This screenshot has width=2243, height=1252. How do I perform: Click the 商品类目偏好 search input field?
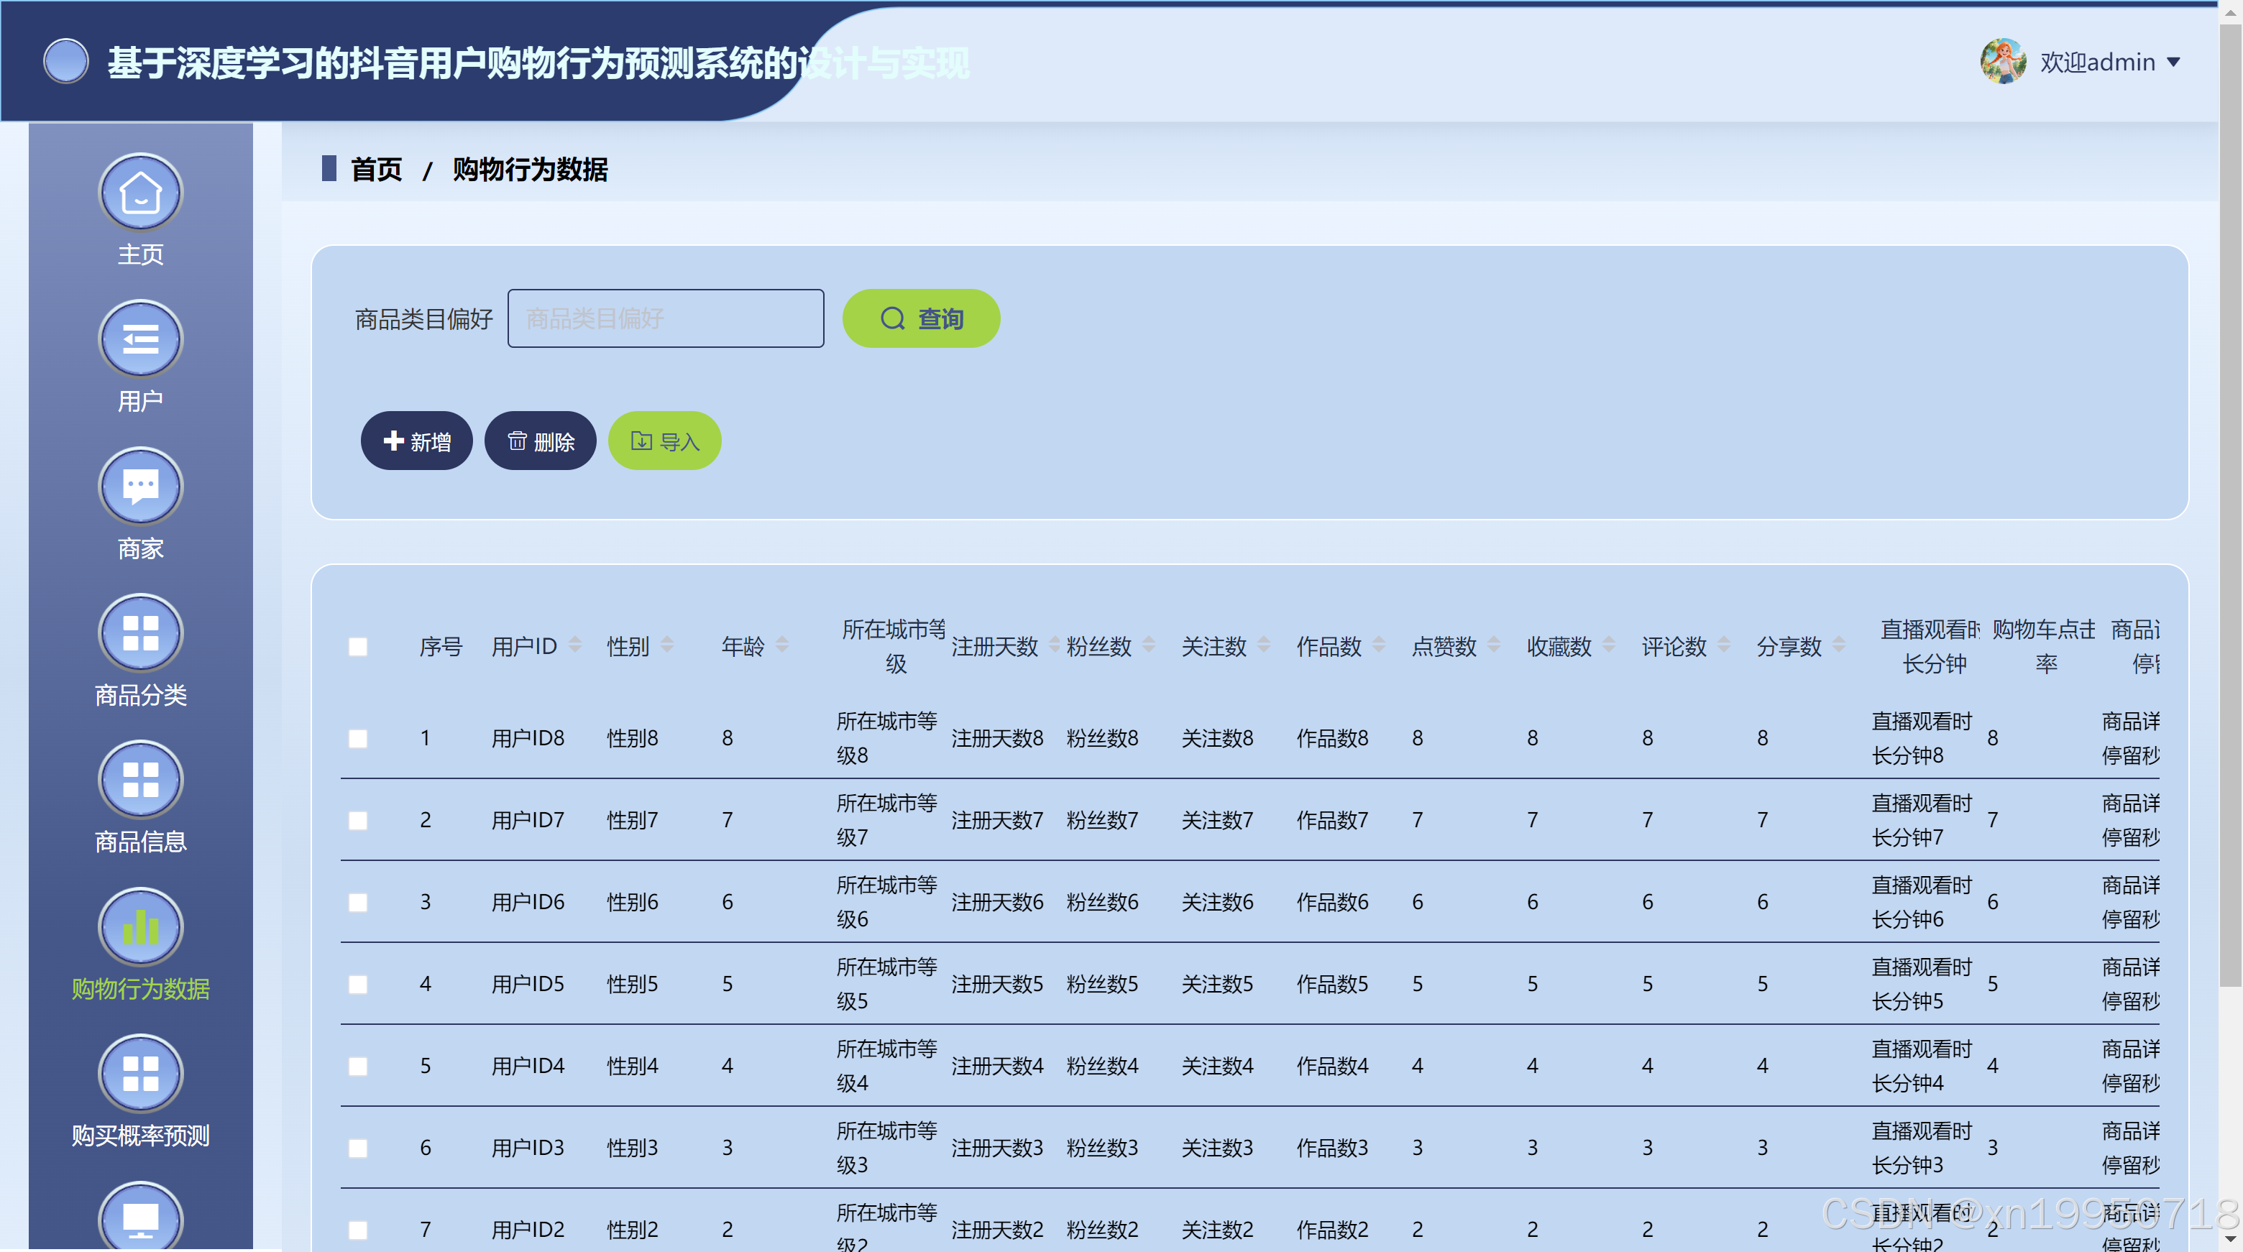(665, 318)
